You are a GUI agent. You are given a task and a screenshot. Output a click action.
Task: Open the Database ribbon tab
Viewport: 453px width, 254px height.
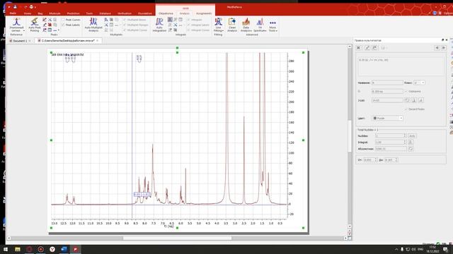(x=105, y=13)
